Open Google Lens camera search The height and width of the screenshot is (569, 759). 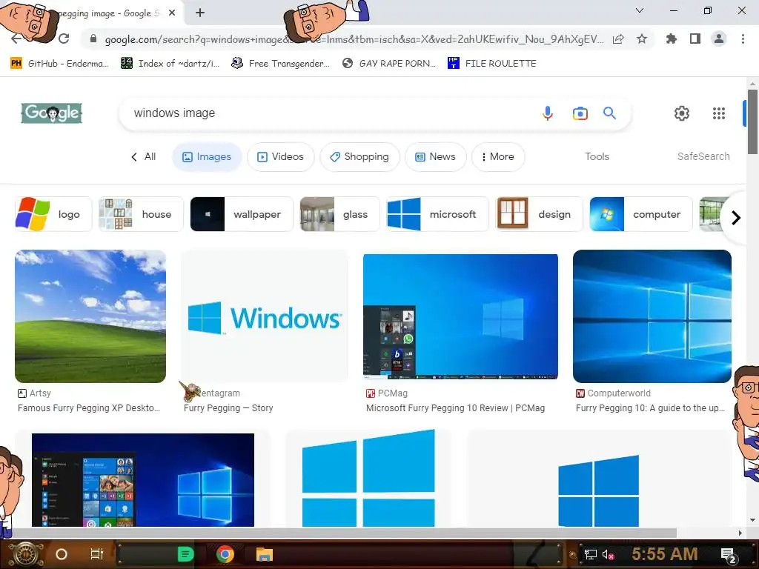point(580,113)
